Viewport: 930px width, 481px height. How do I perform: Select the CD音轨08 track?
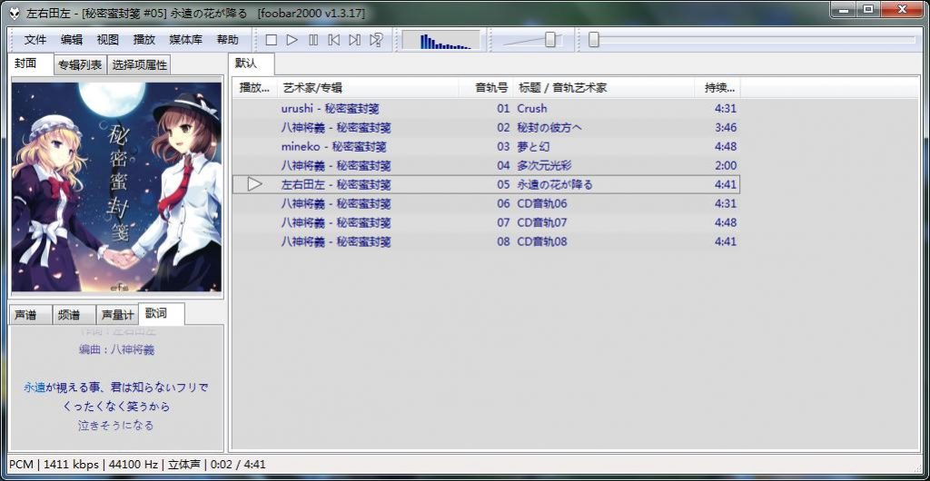click(x=486, y=241)
